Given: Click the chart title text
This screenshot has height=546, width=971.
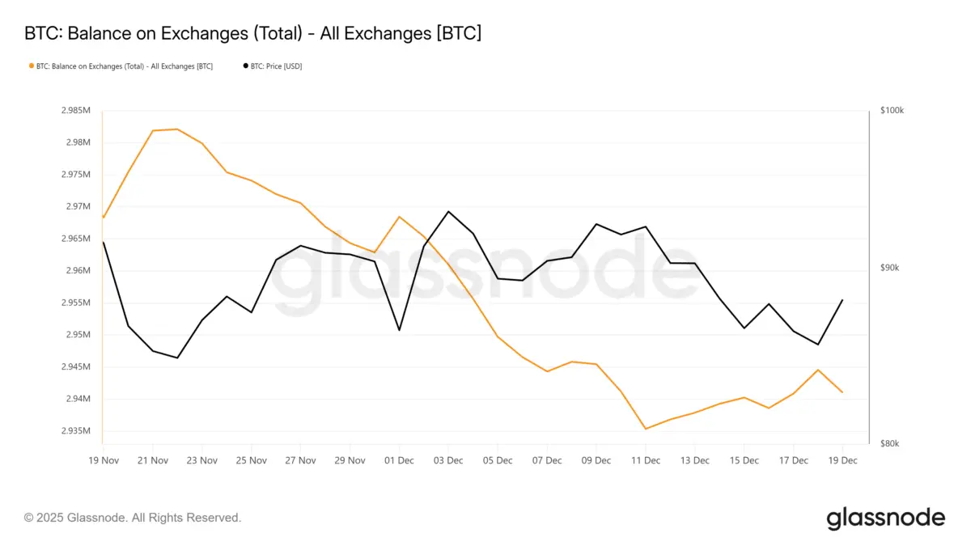Looking at the screenshot, I should 253,34.
